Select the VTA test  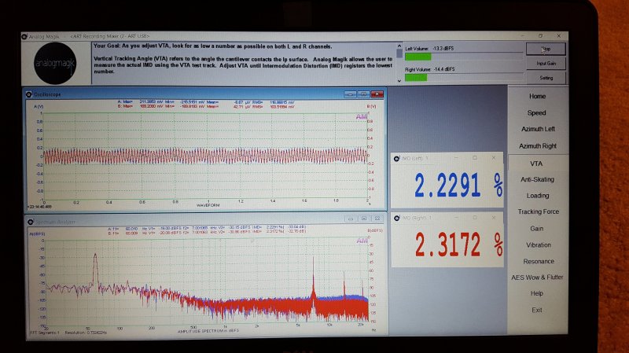pyautogui.click(x=536, y=164)
